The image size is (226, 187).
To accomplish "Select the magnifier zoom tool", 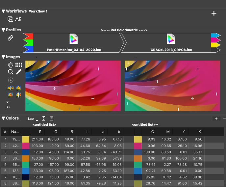I will click(11, 72).
